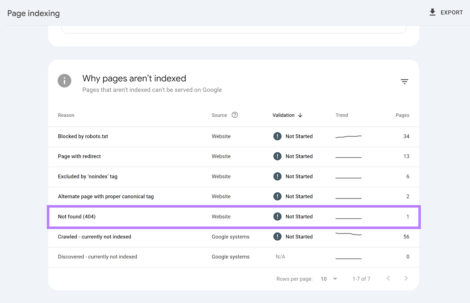This screenshot has width=470, height=303.
Task: Click the warning icon on Not found (404) row
Action: point(277,216)
